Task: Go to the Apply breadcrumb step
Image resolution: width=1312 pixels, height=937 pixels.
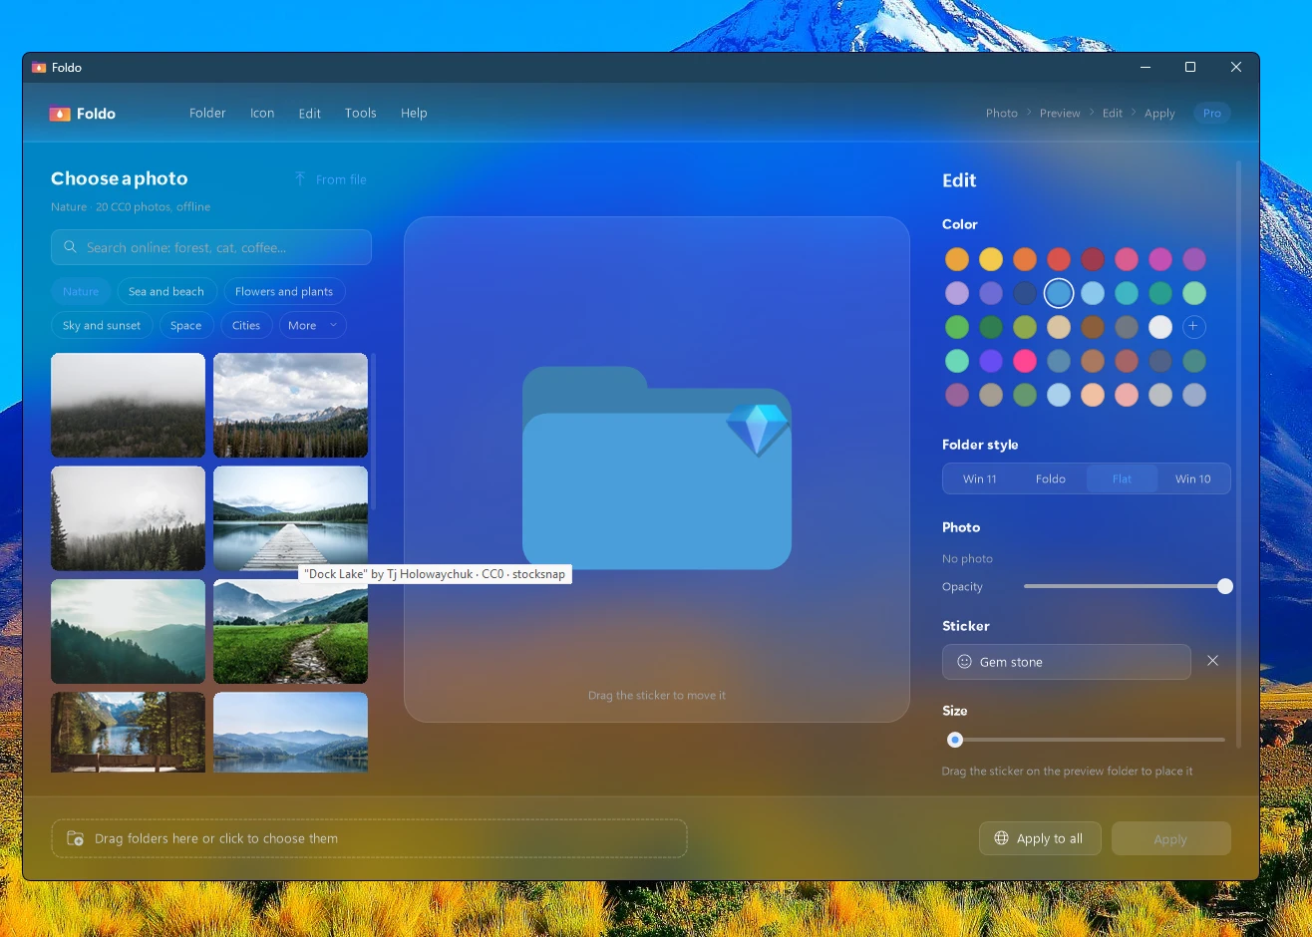Action: click(x=1159, y=113)
